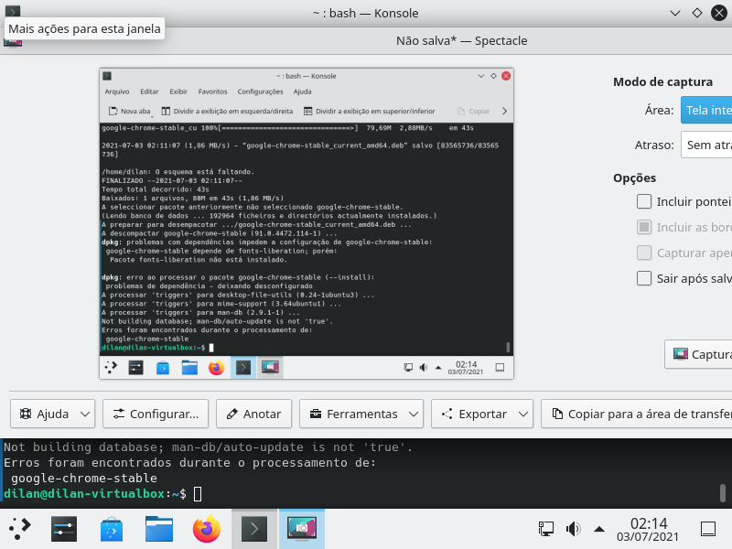Switch to Spectacle via its taskbar entry
This screenshot has width=732, height=549.
click(302, 529)
